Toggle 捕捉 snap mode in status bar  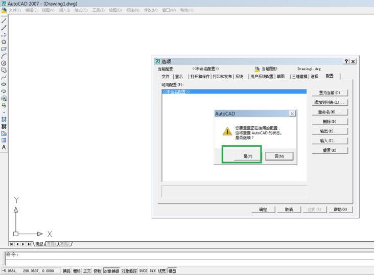(66, 271)
